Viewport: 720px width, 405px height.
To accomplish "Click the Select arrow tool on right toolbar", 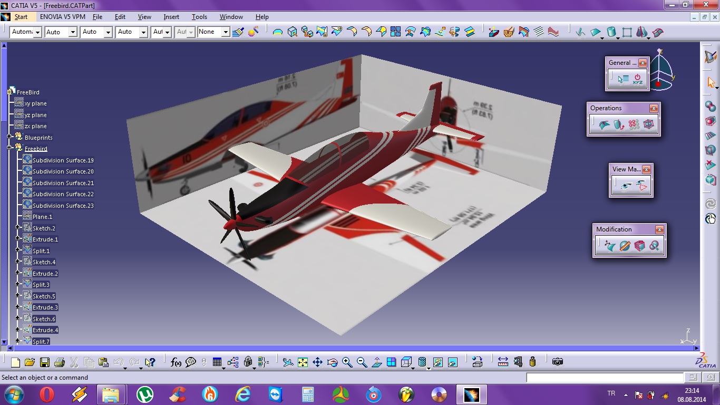I will 711,83.
